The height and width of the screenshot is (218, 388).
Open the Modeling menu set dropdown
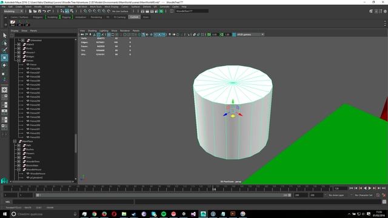click(13, 11)
